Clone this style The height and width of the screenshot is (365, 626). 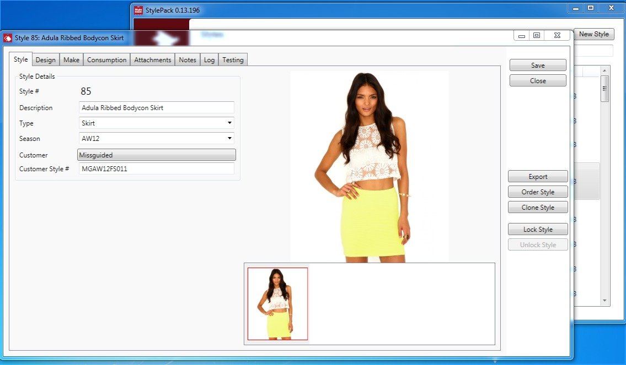point(538,208)
